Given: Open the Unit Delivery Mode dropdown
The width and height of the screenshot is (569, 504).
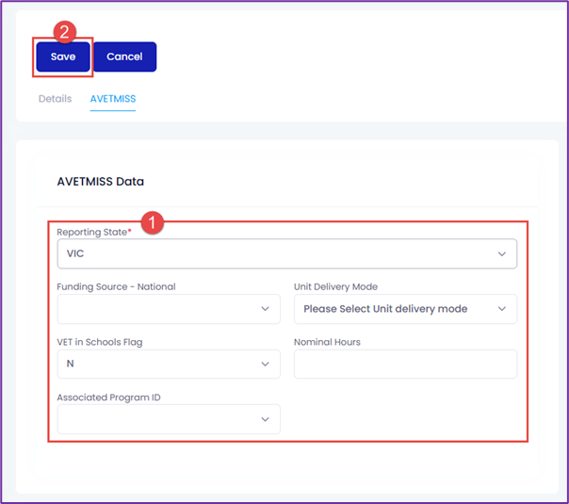Looking at the screenshot, I should [x=405, y=309].
